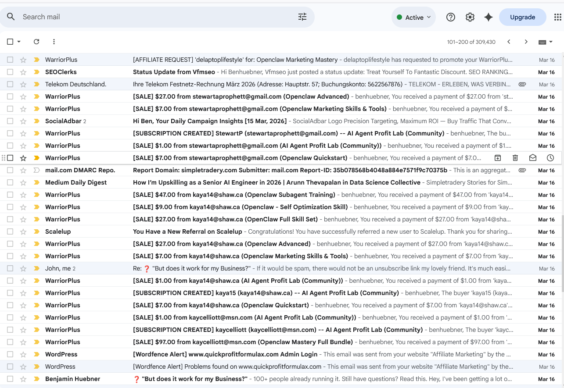This screenshot has height=388, width=564.
Task: Open the input tools dropdown on the toolbar
Action: (545, 41)
